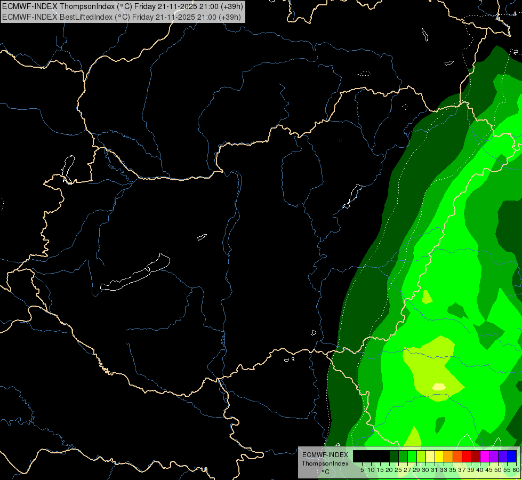Click the BestLiftedIndex title line at top
This screenshot has width=522, height=480.
click(x=121, y=17)
